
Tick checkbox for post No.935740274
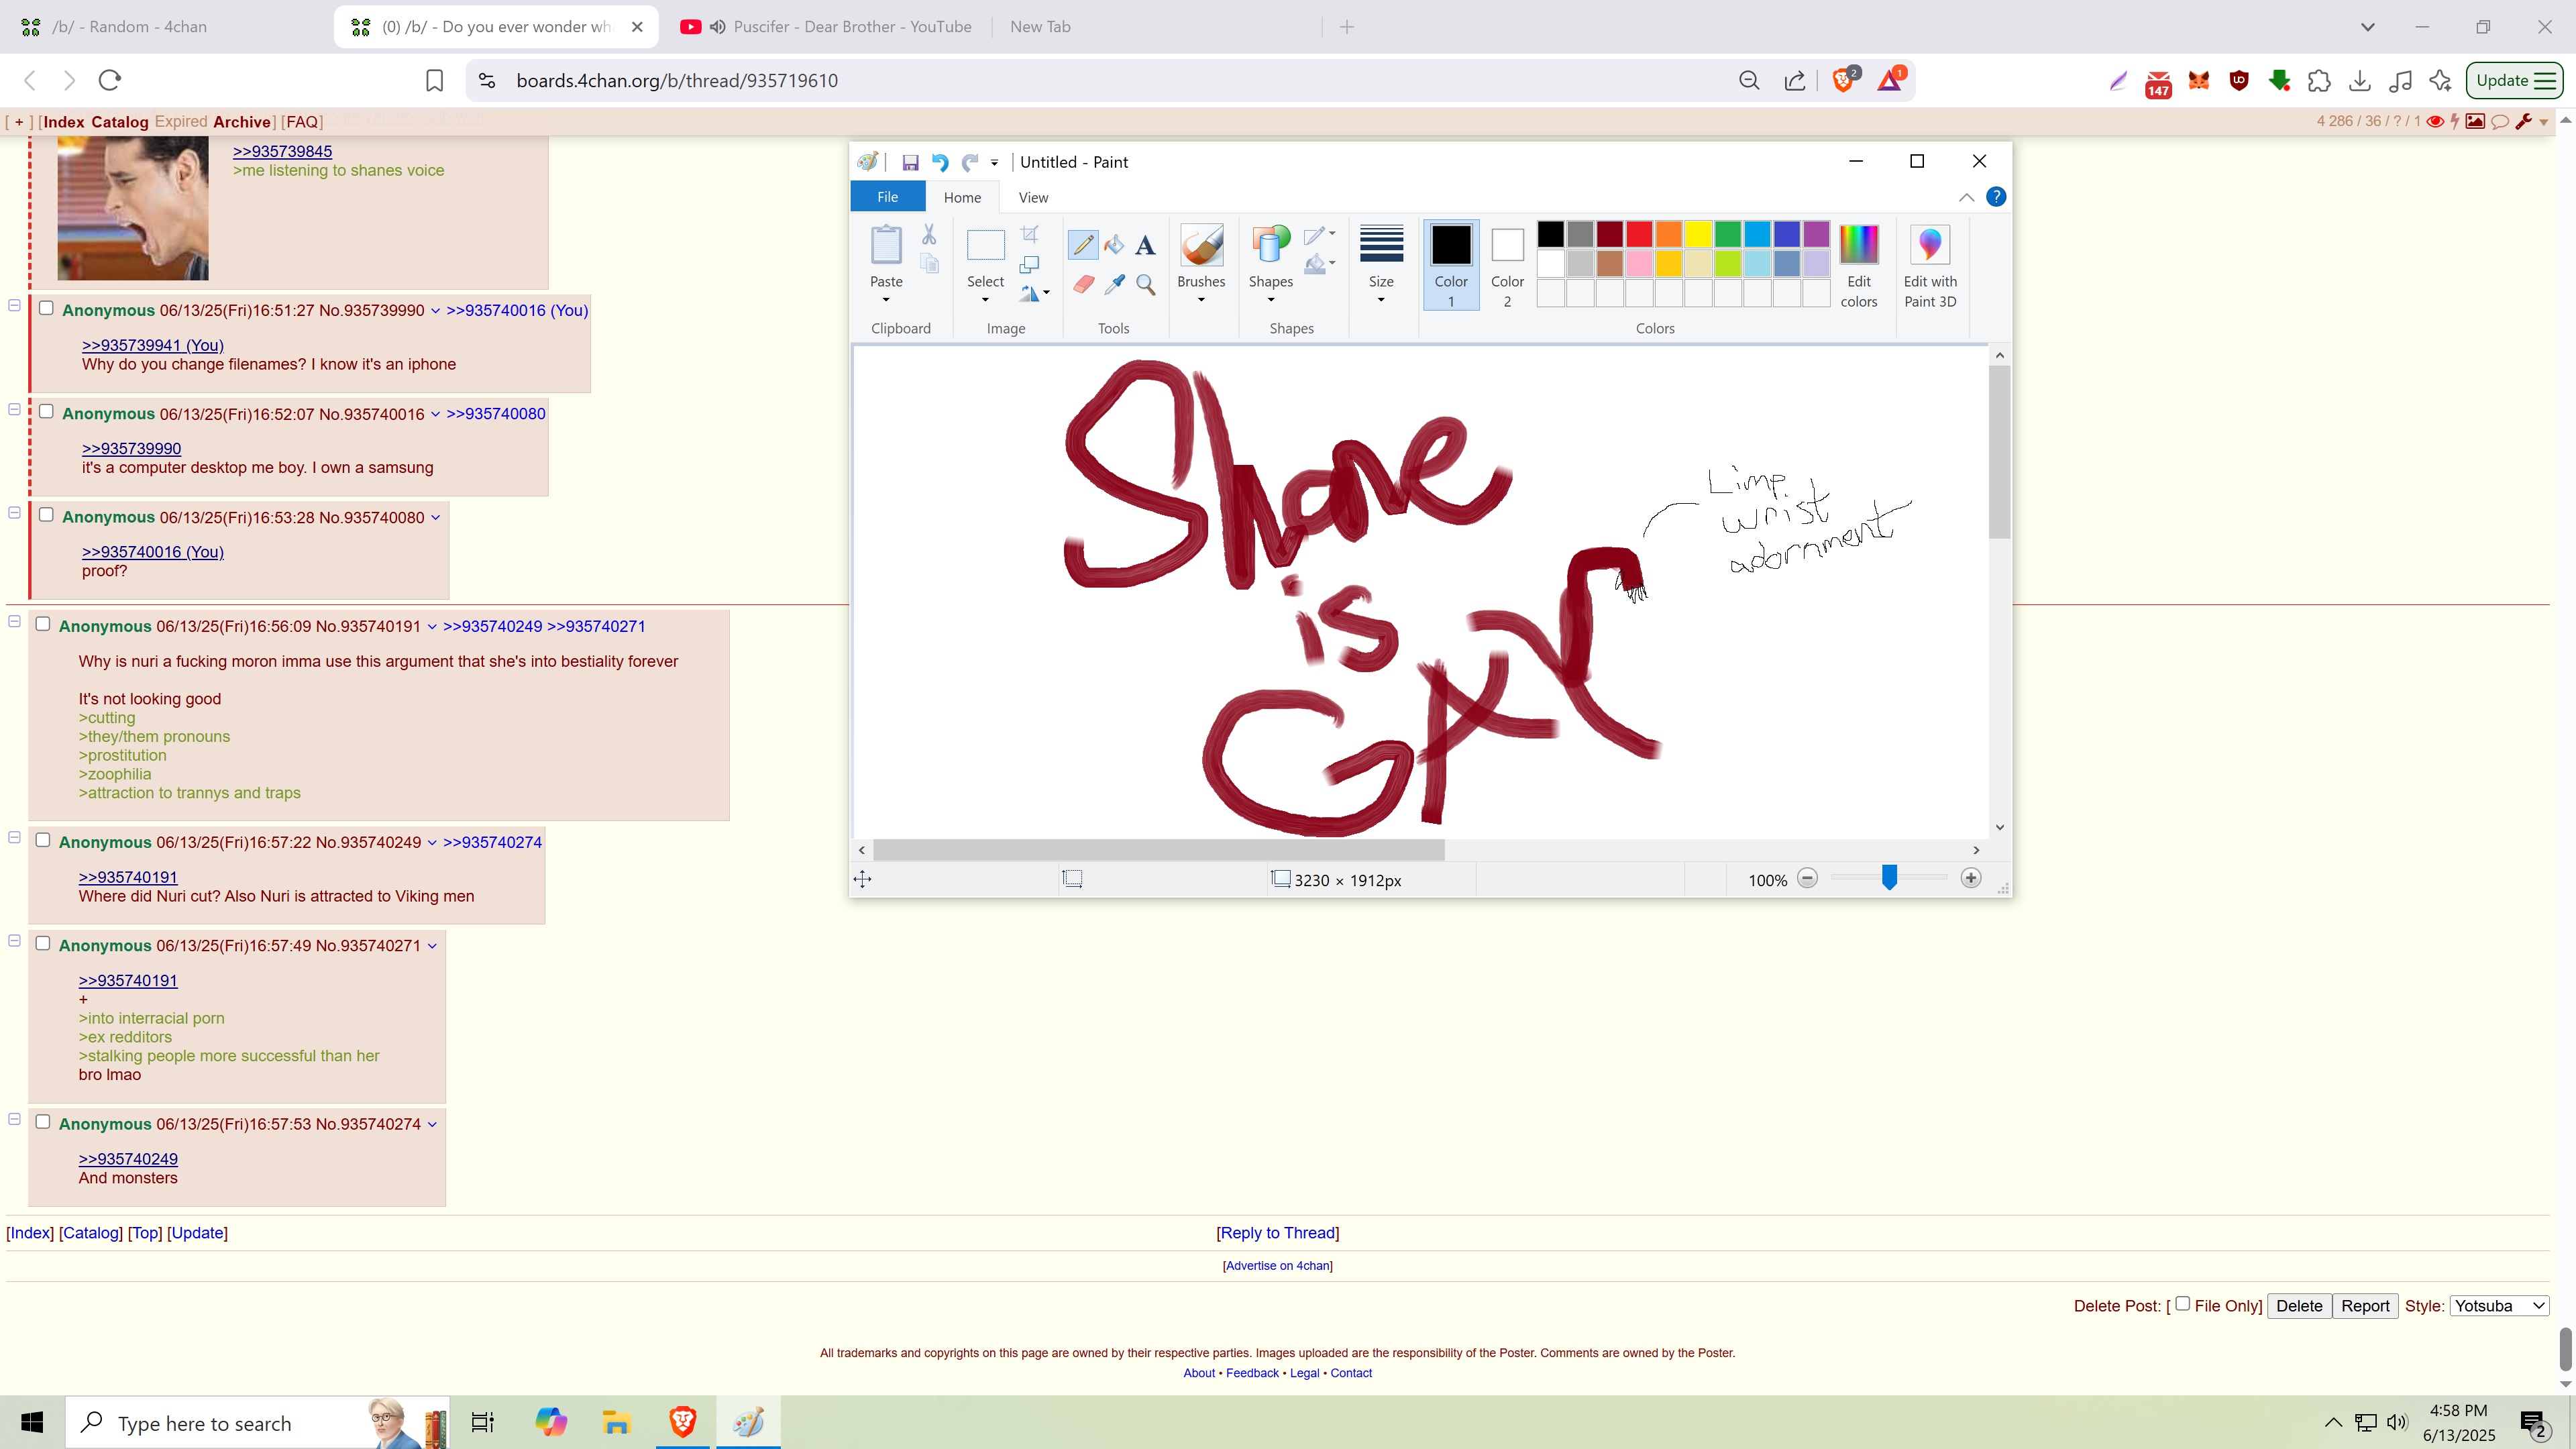pyautogui.click(x=43, y=1121)
